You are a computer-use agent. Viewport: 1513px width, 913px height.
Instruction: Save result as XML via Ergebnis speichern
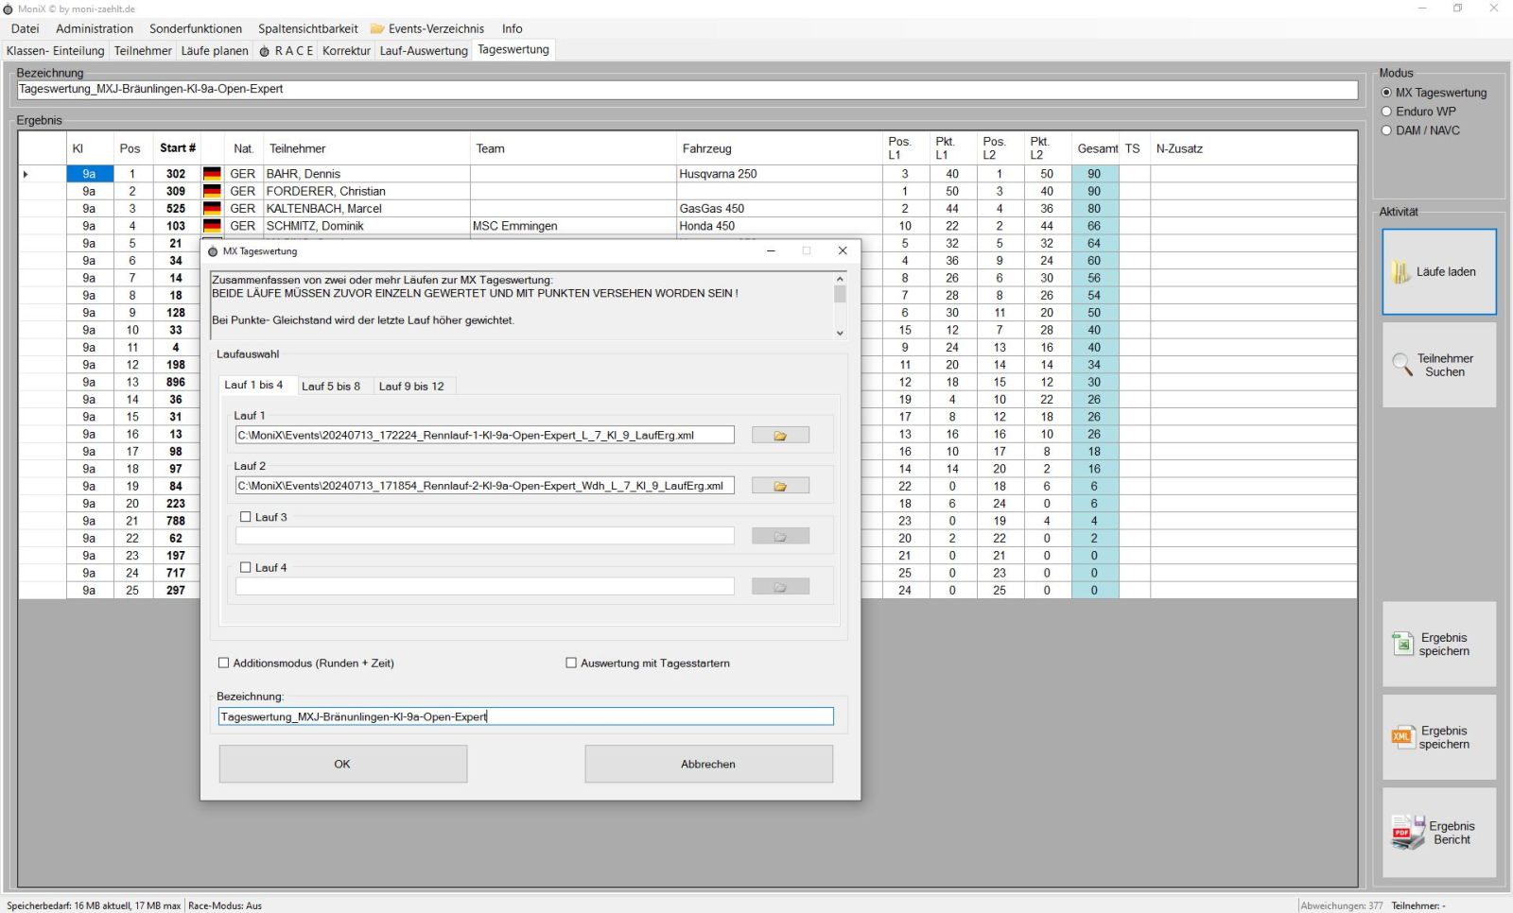click(x=1439, y=737)
